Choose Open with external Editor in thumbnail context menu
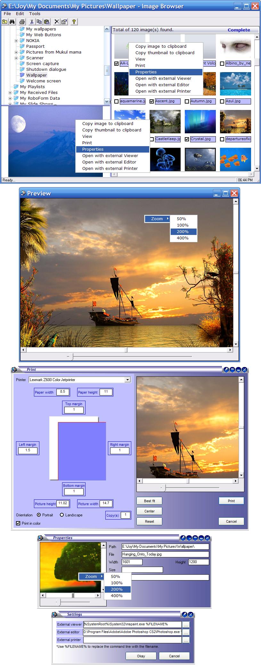 pos(162,85)
